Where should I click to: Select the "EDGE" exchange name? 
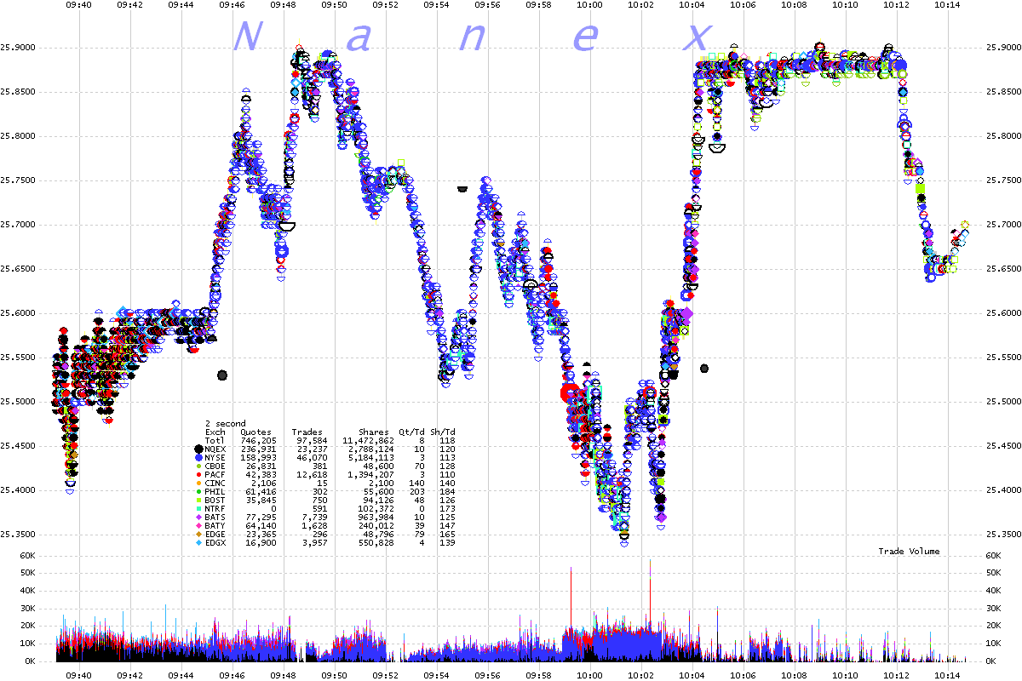[x=215, y=535]
